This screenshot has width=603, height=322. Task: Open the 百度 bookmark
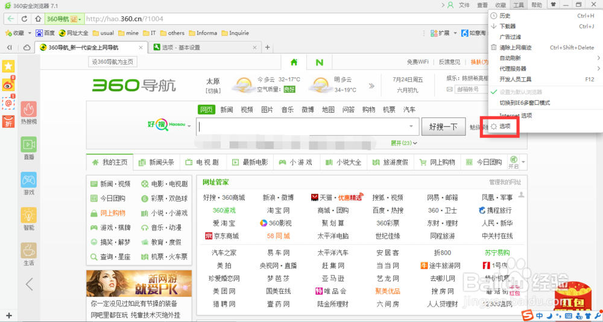(45, 33)
